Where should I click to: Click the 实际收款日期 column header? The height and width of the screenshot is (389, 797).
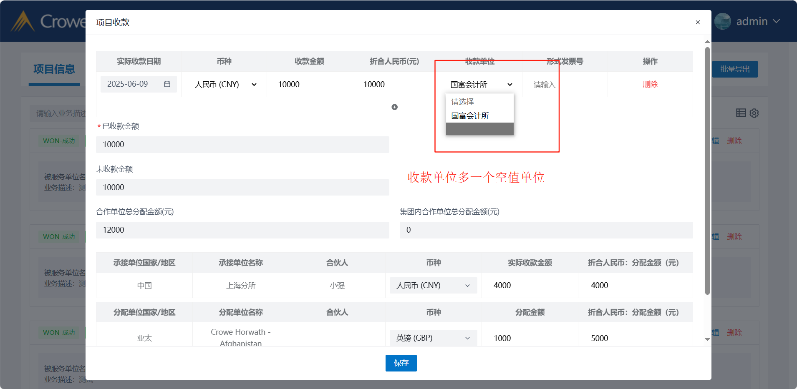(x=139, y=62)
